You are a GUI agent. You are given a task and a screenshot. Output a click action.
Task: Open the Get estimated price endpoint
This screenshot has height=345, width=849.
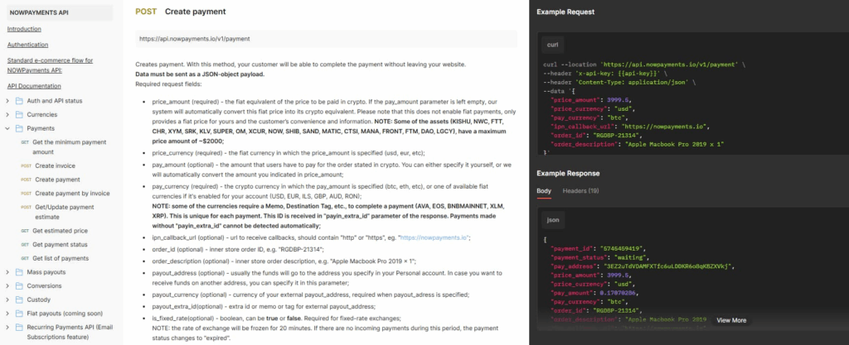coord(60,231)
